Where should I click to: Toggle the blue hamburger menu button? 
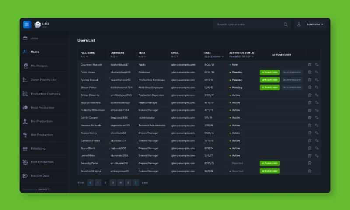click(x=27, y=24)
